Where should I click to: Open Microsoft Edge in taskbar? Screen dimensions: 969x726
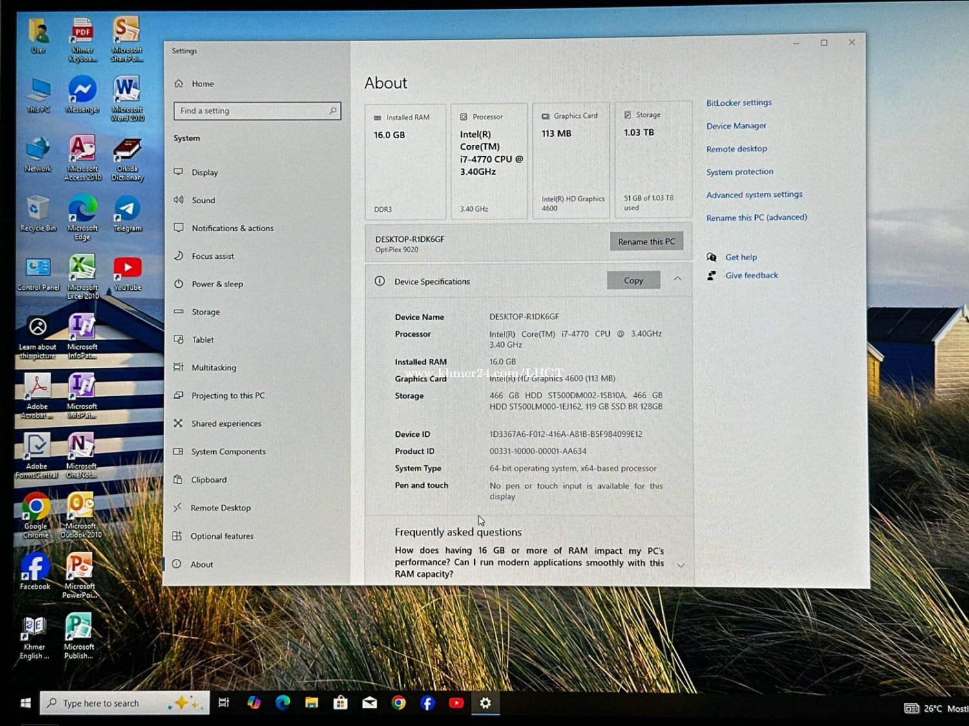[x=283, y=703]
